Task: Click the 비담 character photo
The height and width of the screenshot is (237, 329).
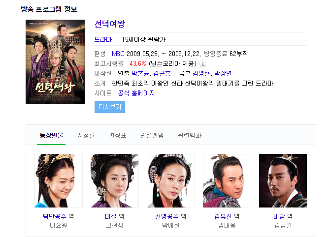Action: [283, 180]
